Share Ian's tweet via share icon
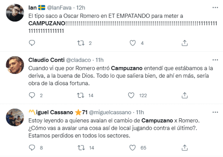The height and width of the screenshot is (157, 223). 184,43
